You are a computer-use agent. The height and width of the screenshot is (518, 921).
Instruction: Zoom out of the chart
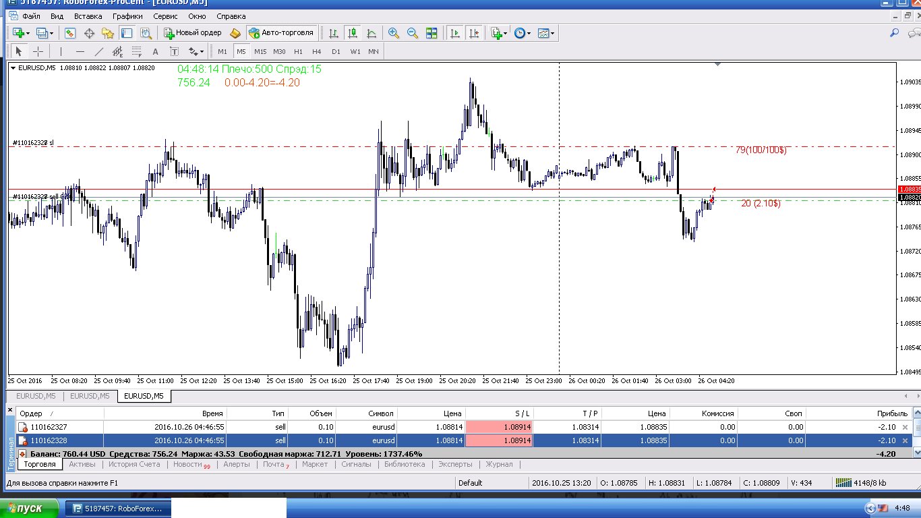point(412,33)
